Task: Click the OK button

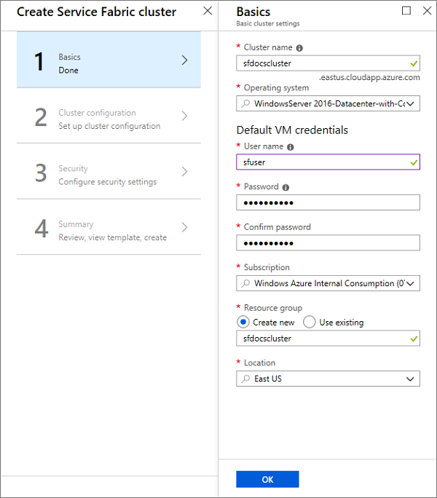Action: [x=267, y=479]
